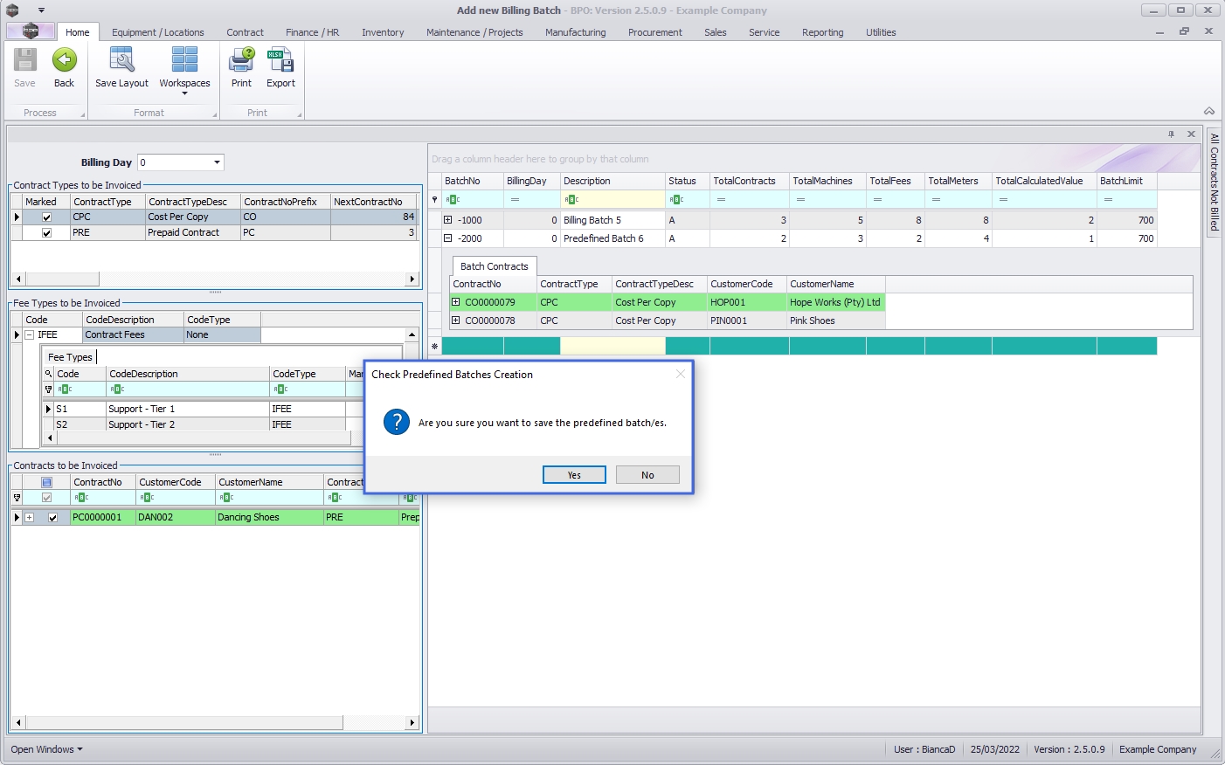Screen dimensions: 1225x765
Task: Click the Export to XLSX icon
Action: click(280, 60)
